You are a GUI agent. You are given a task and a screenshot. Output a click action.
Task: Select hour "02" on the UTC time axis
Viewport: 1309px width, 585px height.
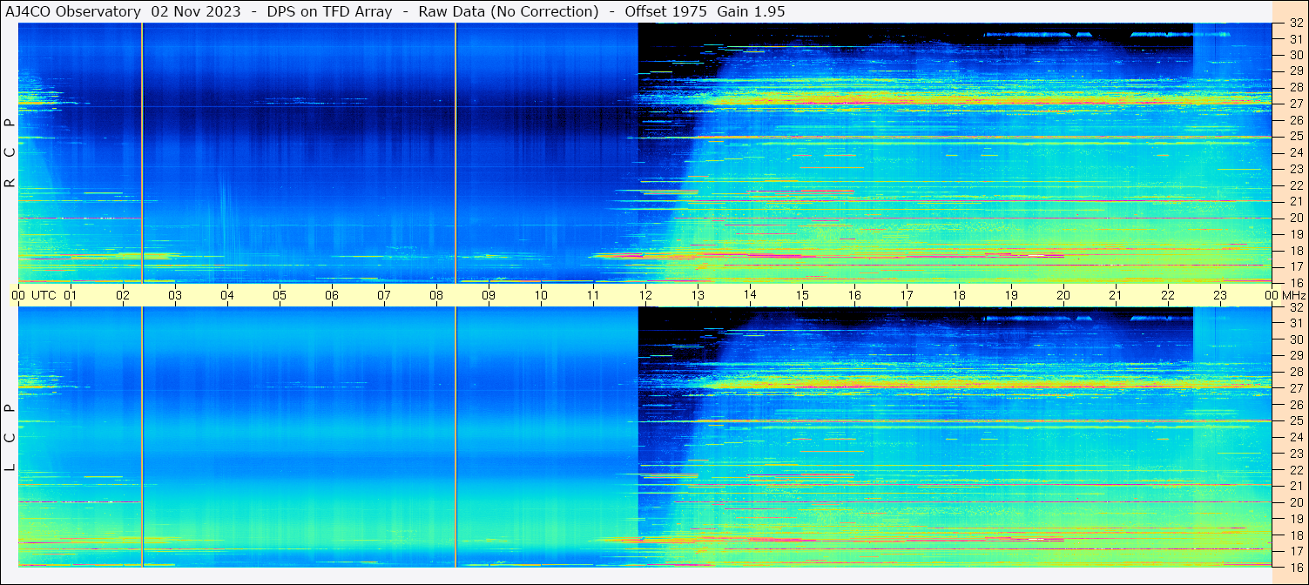(123, 295)
